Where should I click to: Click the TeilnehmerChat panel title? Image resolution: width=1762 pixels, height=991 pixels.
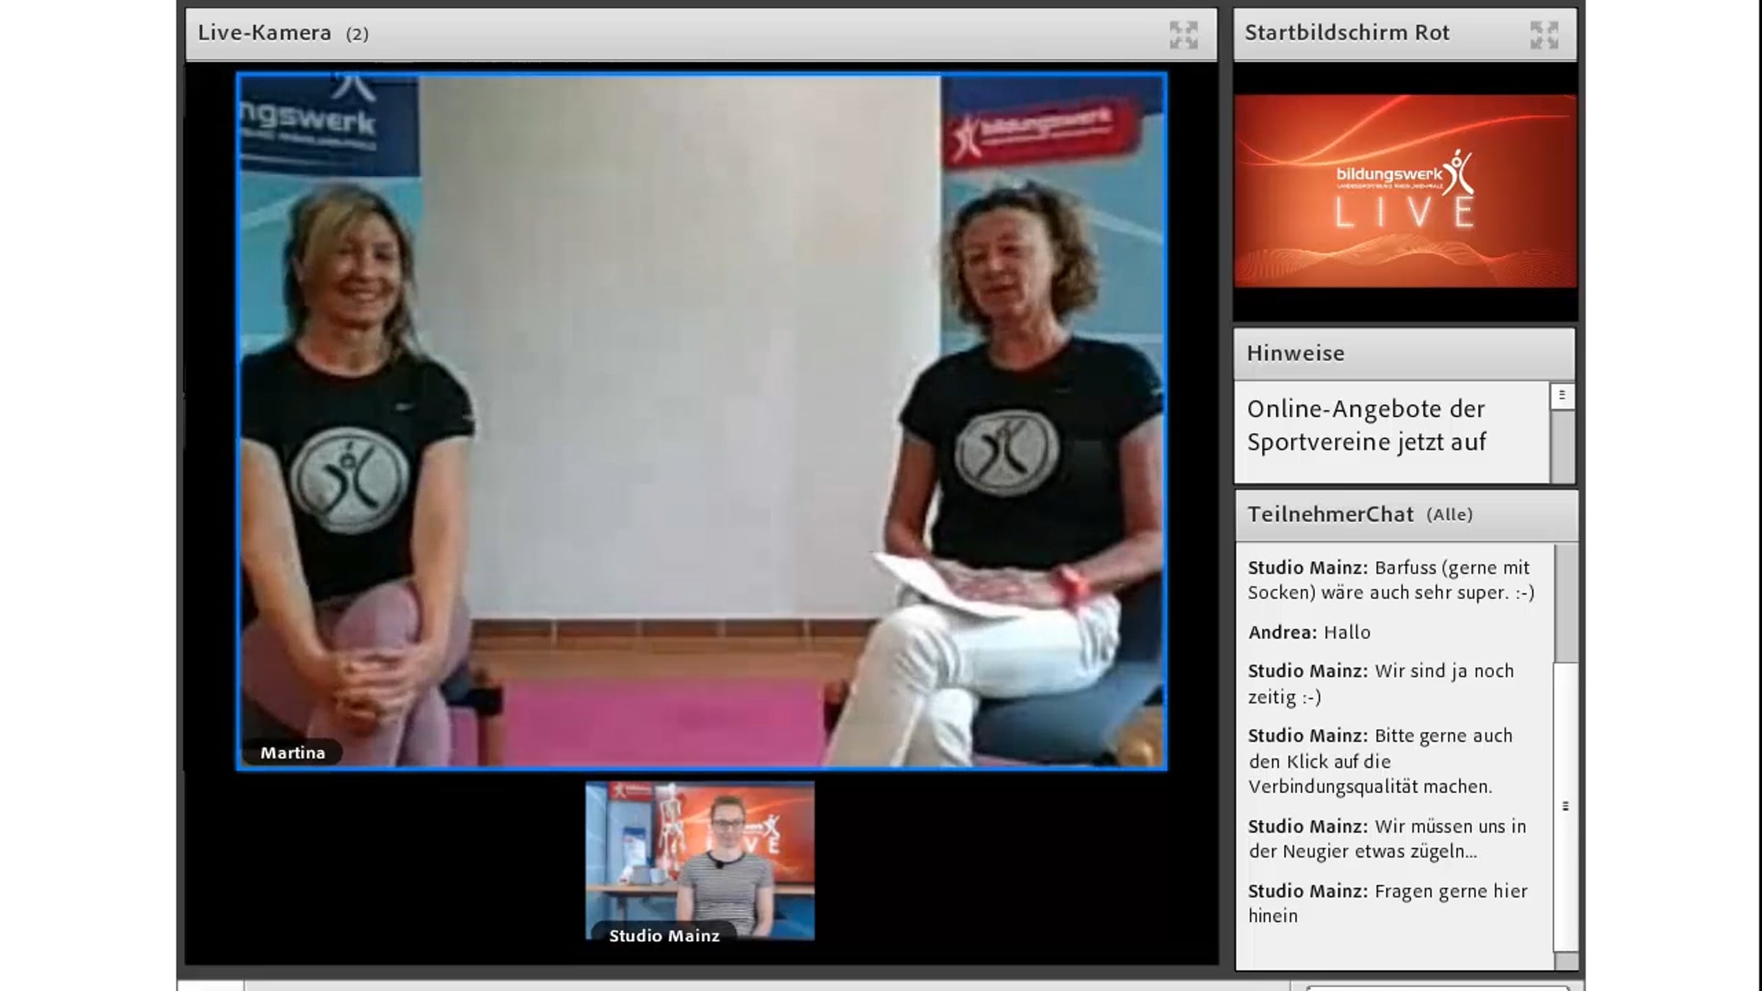(1330, 515)
